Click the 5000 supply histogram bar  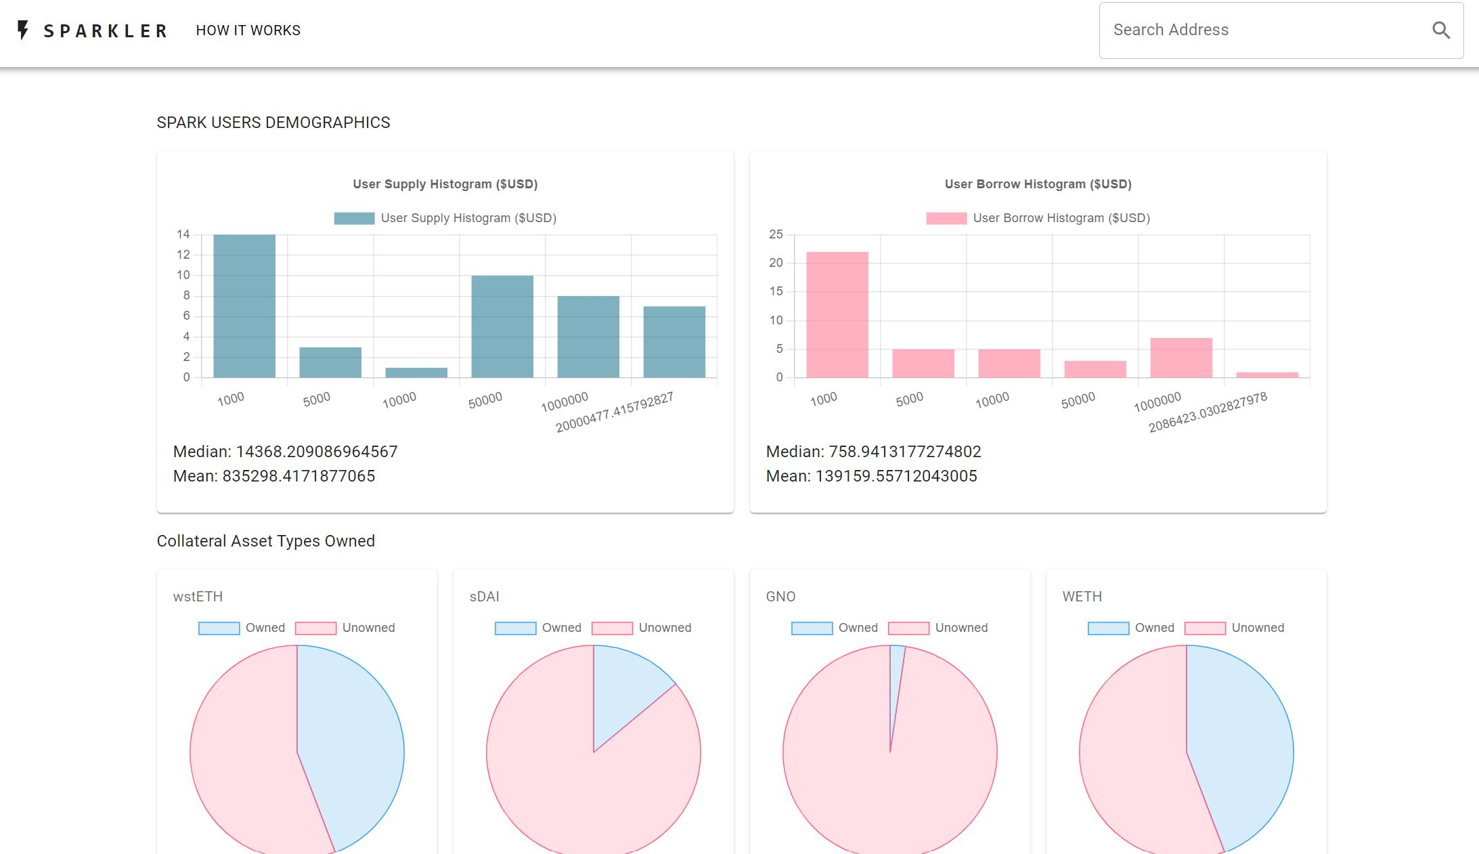330,362
